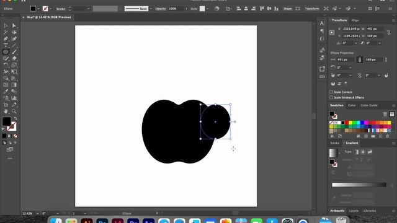Screen dimensions: 397x223
Task: Choose linear gradient type
Action: point(356,152)
